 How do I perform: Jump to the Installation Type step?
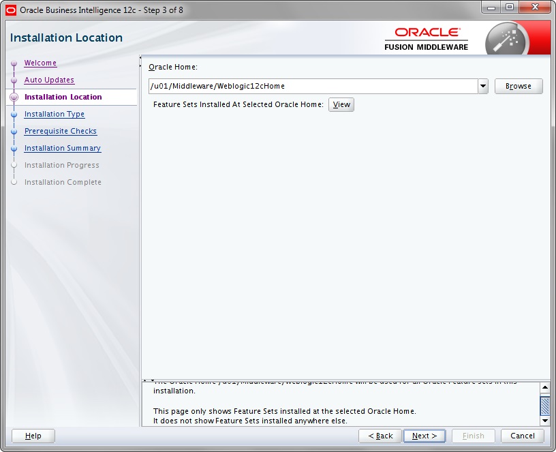(x=55, y=114)
